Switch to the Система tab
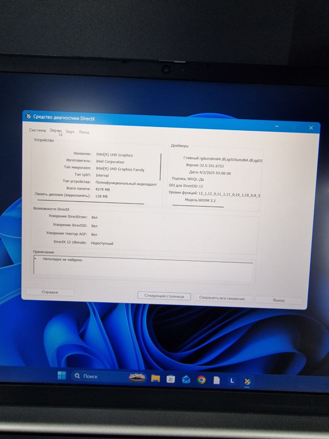Viewport: 329px width, 439px height. pos(37,130)
